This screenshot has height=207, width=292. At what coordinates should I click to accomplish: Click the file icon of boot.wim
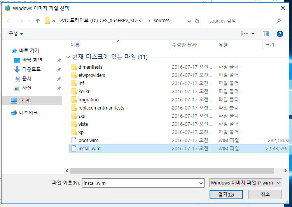pos(74,141)
